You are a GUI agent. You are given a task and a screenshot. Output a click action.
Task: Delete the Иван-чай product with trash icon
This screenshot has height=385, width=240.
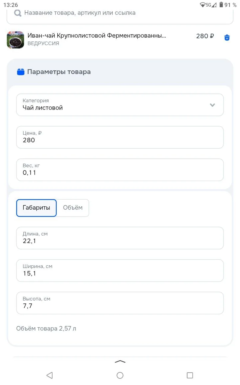227,38
